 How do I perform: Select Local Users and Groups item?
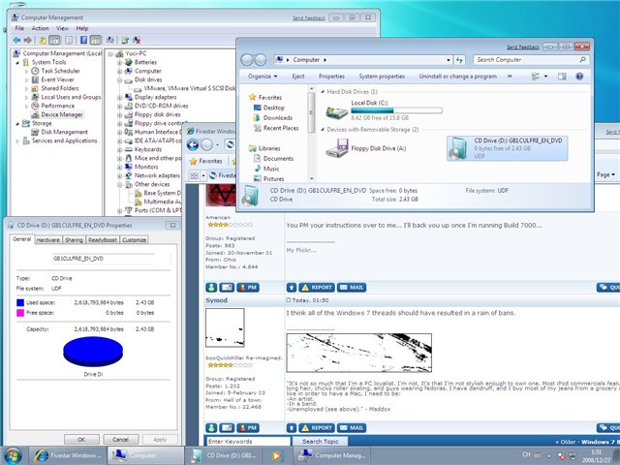tap(71, 97)
